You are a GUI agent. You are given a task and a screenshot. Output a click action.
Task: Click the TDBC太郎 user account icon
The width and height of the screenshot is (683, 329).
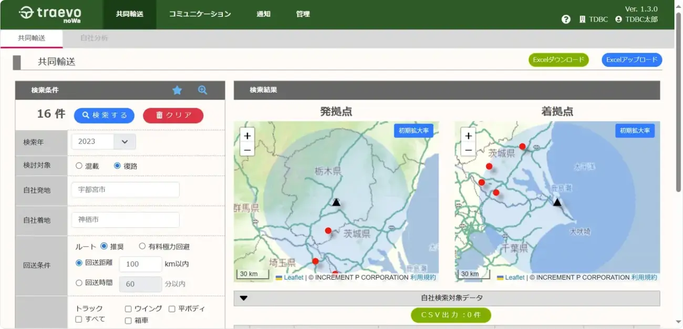[x=618, y=19]
